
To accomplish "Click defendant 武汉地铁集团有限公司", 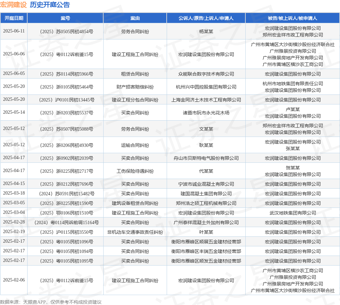I will (x=293, y=213).
